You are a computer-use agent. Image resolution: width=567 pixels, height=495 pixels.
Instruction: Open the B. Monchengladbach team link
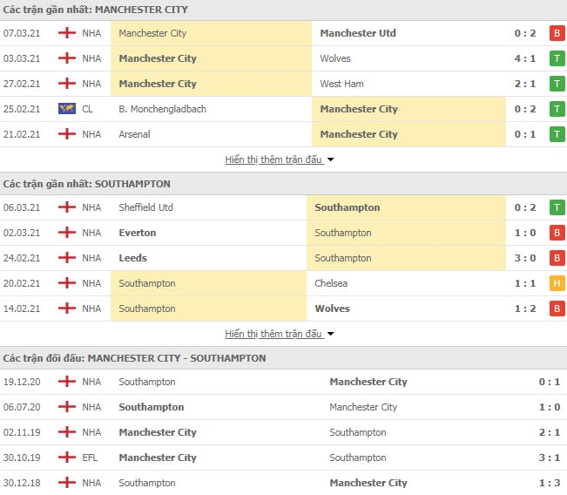pyautogui.click(x=162, y=109)
